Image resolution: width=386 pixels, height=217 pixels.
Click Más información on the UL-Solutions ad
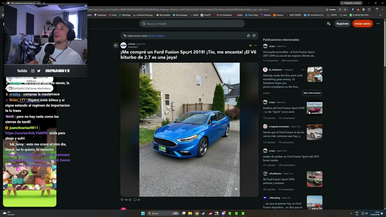click(x=312, y=93)
